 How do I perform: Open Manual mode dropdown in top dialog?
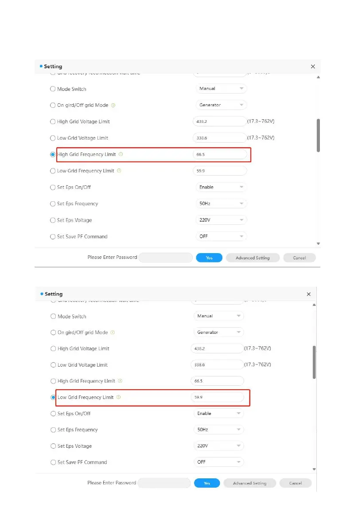tap(221, 89)
